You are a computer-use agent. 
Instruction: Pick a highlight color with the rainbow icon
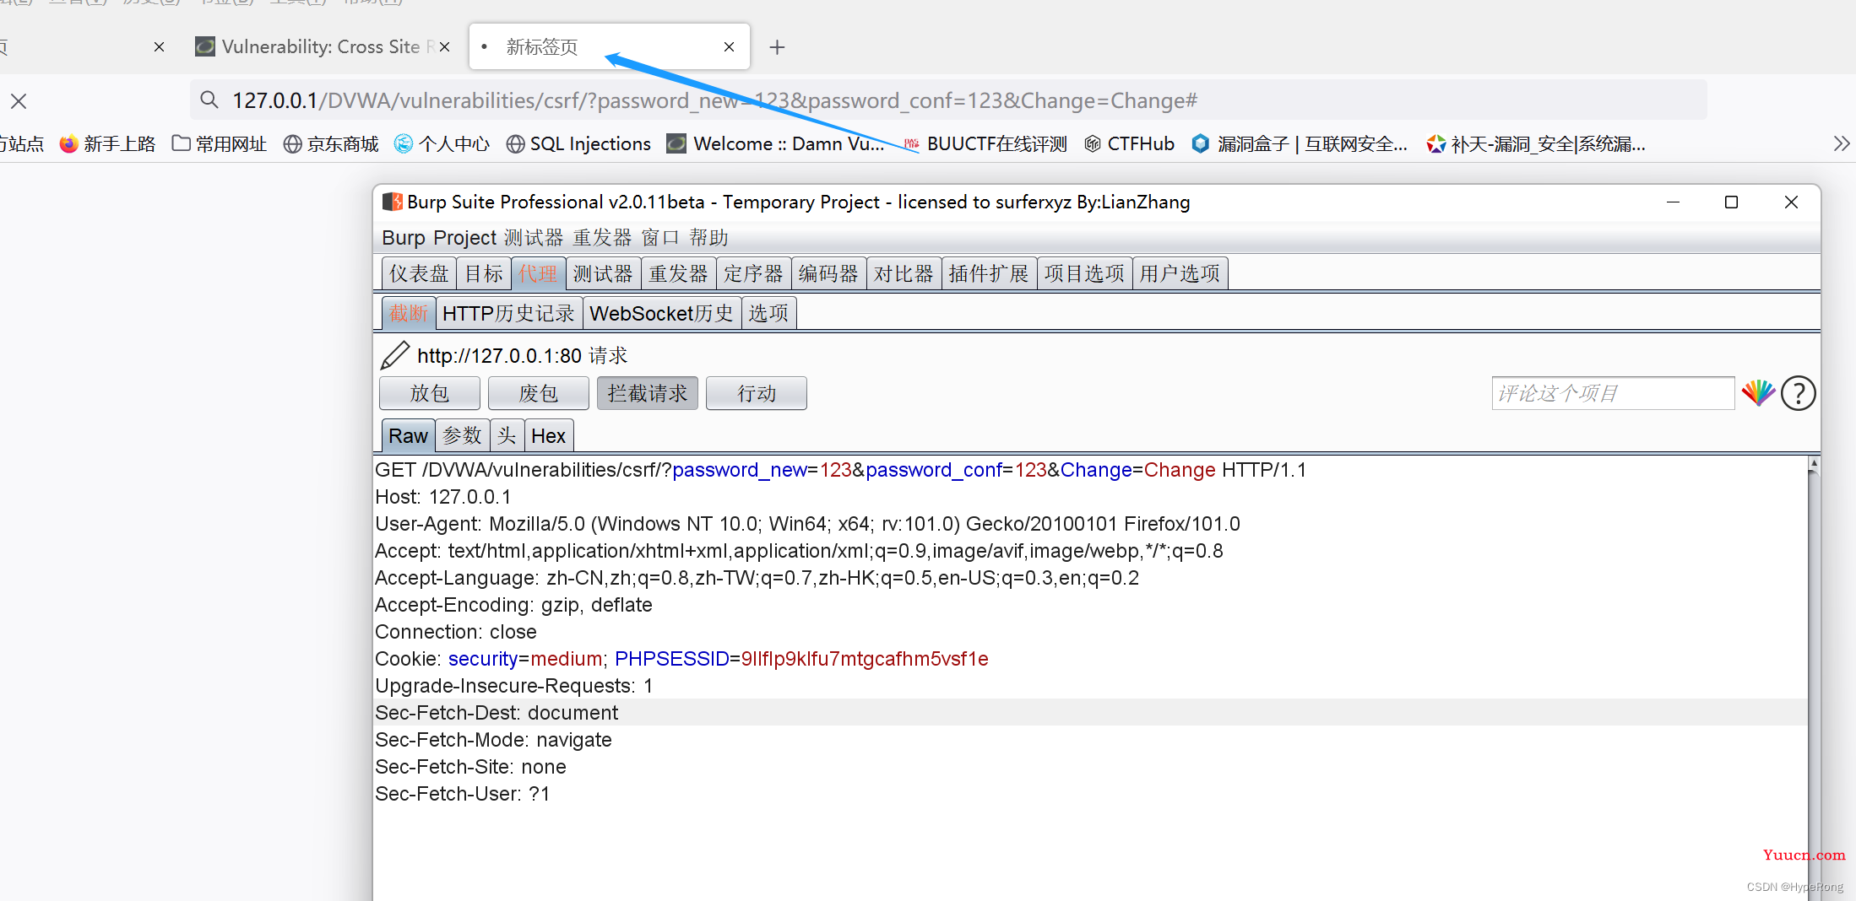1758,393
